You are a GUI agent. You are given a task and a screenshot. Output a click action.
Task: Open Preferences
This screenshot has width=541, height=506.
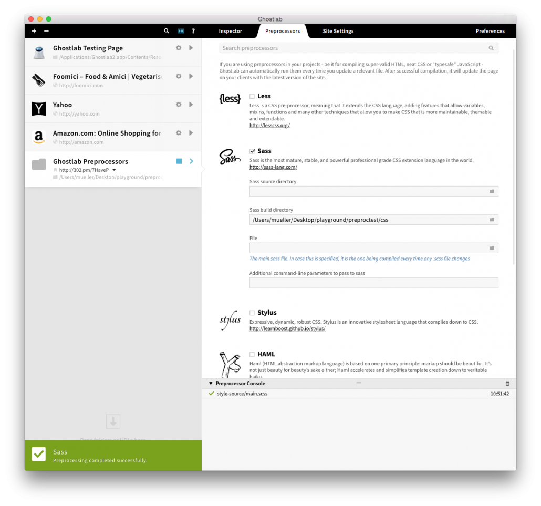(490, 31)
